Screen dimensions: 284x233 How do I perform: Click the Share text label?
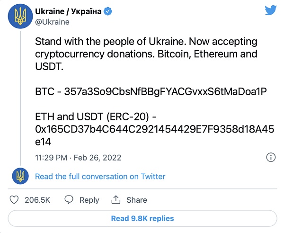click(136, 200)
